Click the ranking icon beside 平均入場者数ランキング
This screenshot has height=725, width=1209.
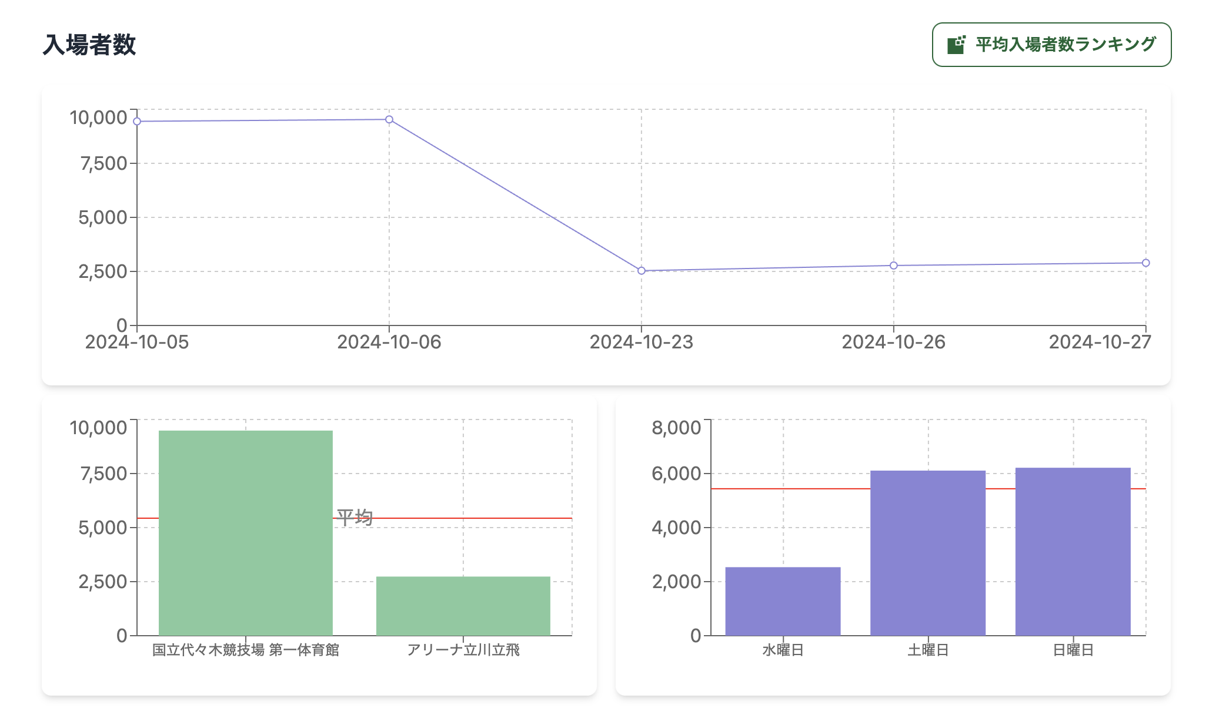[956, 45]
